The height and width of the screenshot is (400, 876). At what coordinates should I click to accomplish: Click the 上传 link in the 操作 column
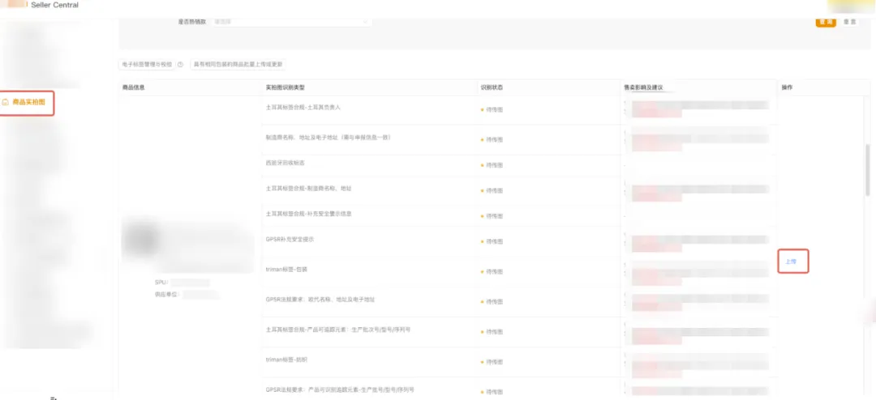click(791, 261)
